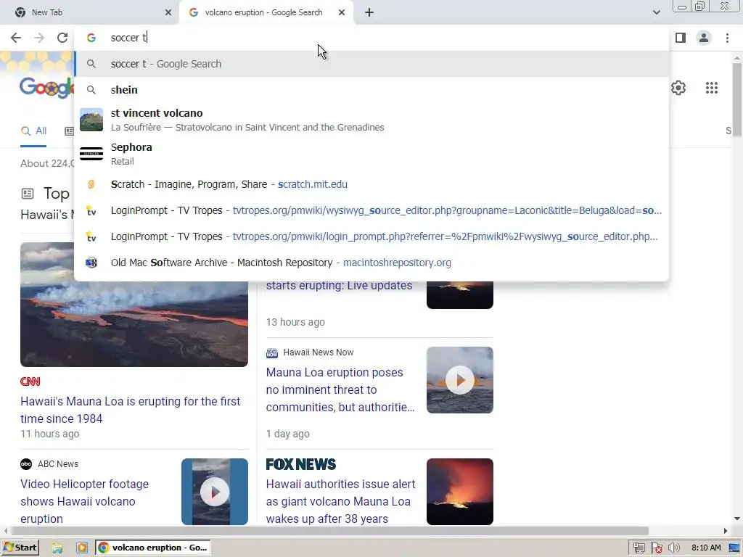Screen dimensions: 743x557
Task: Open CNN Mauna Loa erupting headline
Action: click(131, 410)
